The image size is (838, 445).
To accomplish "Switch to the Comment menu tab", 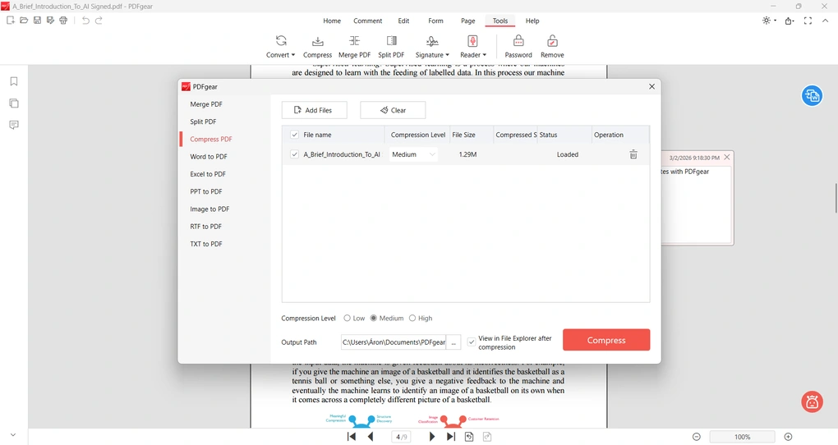I will click(367, 21).
